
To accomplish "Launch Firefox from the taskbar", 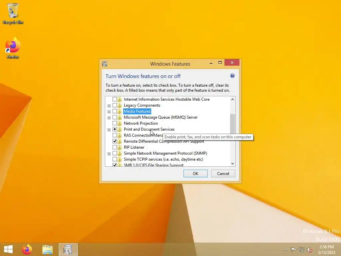I will tap(27, 249).
